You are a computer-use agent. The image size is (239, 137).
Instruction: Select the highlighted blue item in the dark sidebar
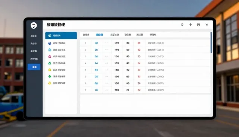click(34, 67)
